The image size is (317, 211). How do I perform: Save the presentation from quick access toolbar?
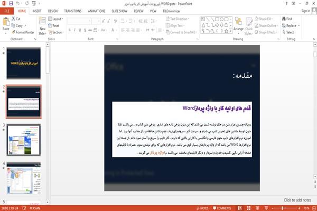(x=11, y=4)
